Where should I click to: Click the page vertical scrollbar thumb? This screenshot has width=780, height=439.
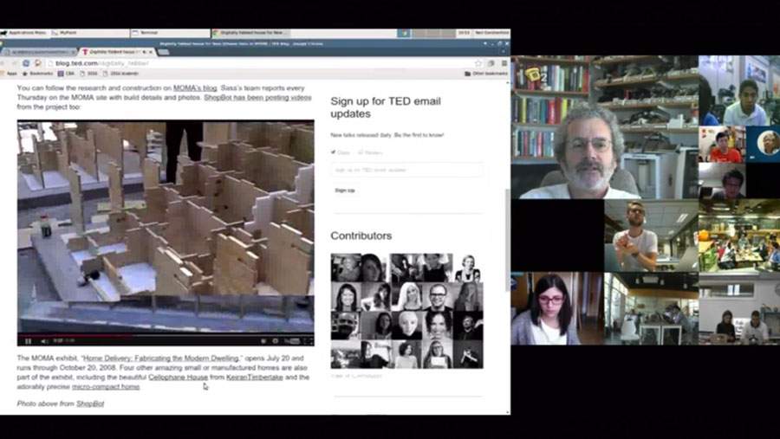pos(507,240)
